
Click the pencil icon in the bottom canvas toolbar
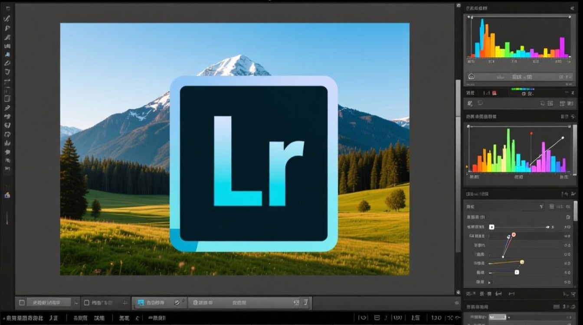click(177, 302)
